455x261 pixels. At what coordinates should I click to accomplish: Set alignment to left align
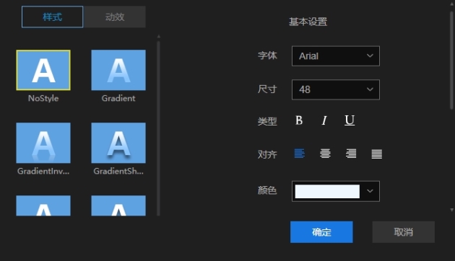tap(299, 154)
